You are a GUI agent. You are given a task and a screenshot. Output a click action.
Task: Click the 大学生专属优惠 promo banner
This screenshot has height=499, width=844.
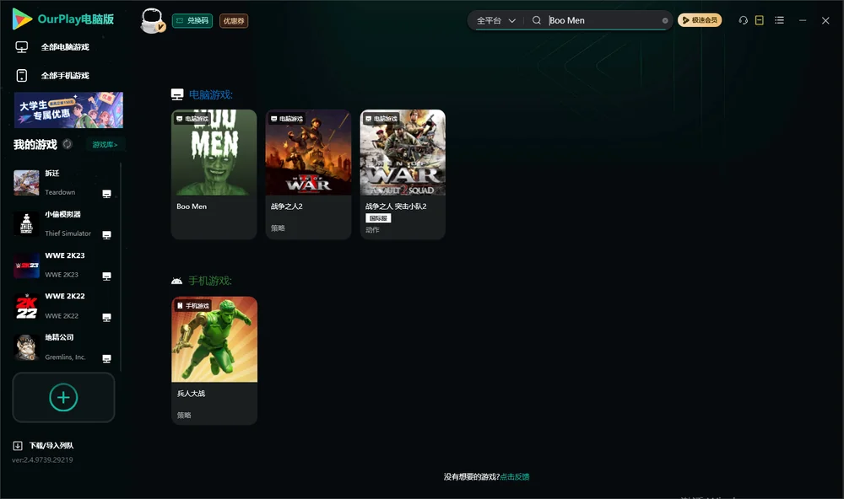pos(69,110)
